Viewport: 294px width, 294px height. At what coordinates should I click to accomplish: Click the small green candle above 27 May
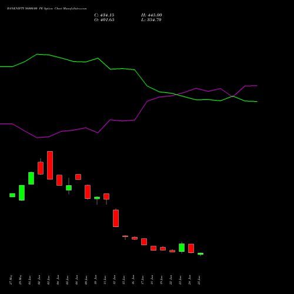[x=12, y=195]
